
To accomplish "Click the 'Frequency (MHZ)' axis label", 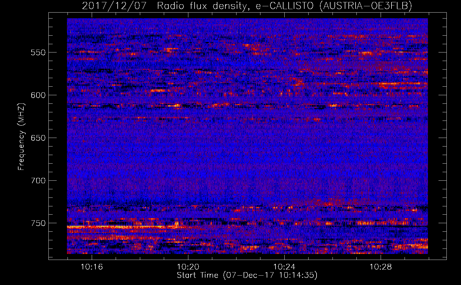I will click(21, 137).
